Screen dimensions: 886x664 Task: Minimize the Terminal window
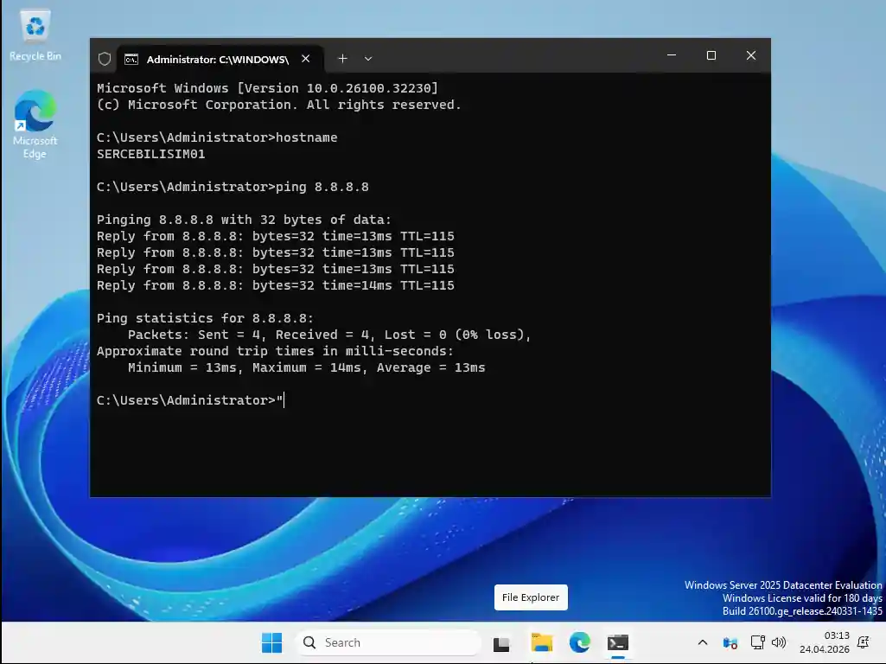672,55
